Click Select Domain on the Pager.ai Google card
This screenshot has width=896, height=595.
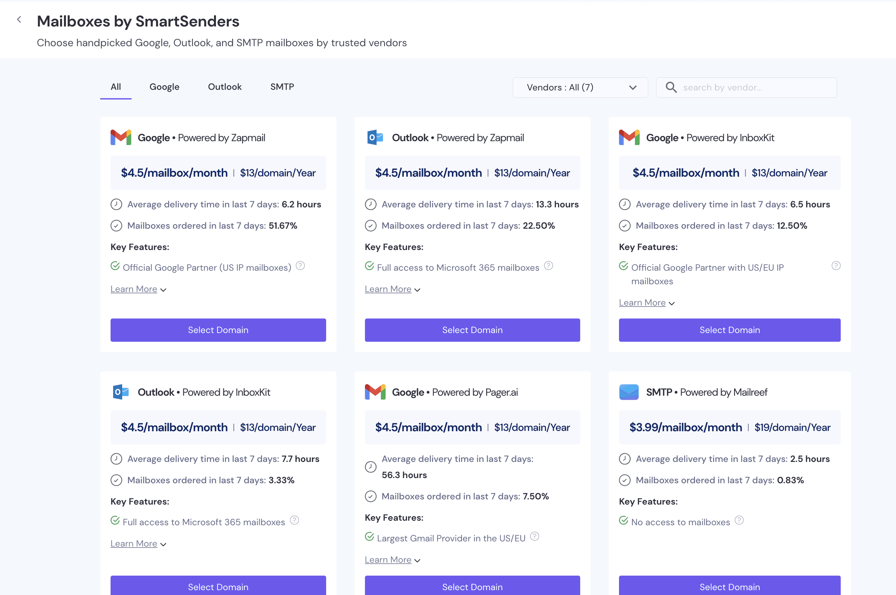(472, 587)
